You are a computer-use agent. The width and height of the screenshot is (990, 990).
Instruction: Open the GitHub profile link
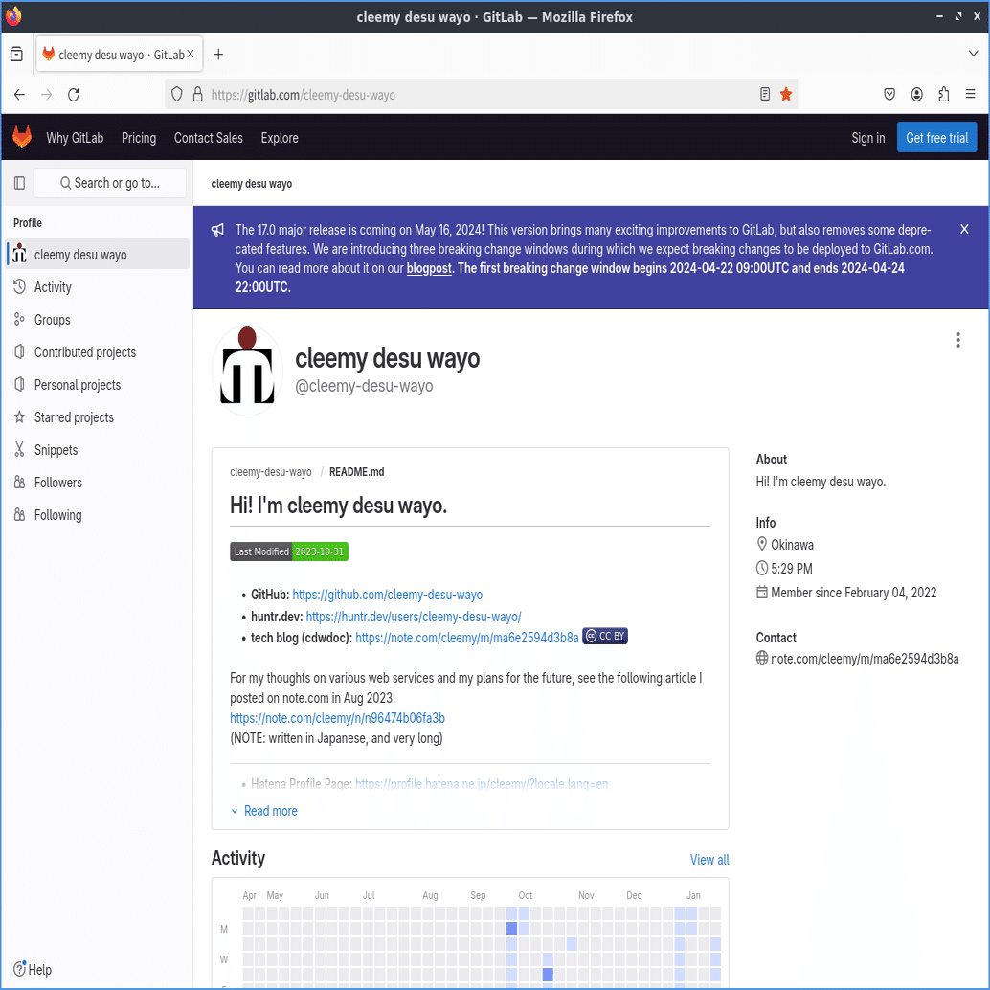pyautogui.click(x=387, y=595)
